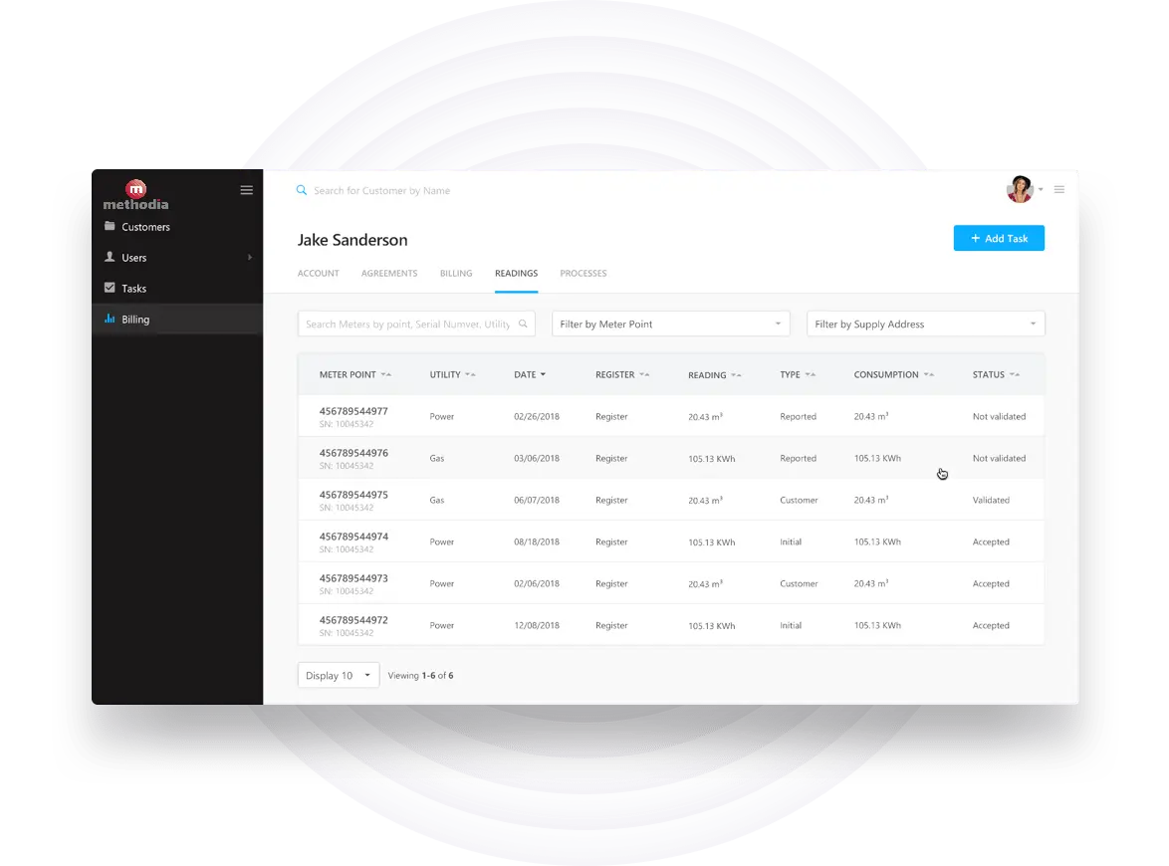The height and width of the screenshot is (866, 1169).
Task: Click the Tasks checkmark icon
Action: click(110, 288)
